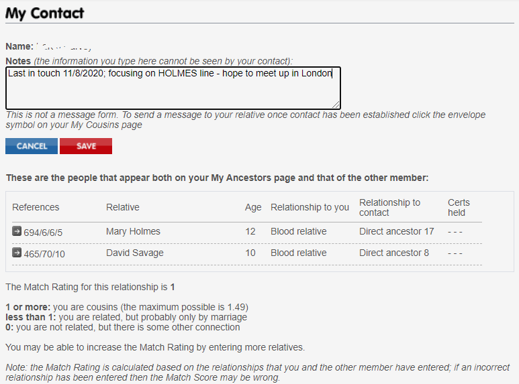The width and height of the screenshot is (519, 384).
Task: Click the Age column header
Action: 253,208
